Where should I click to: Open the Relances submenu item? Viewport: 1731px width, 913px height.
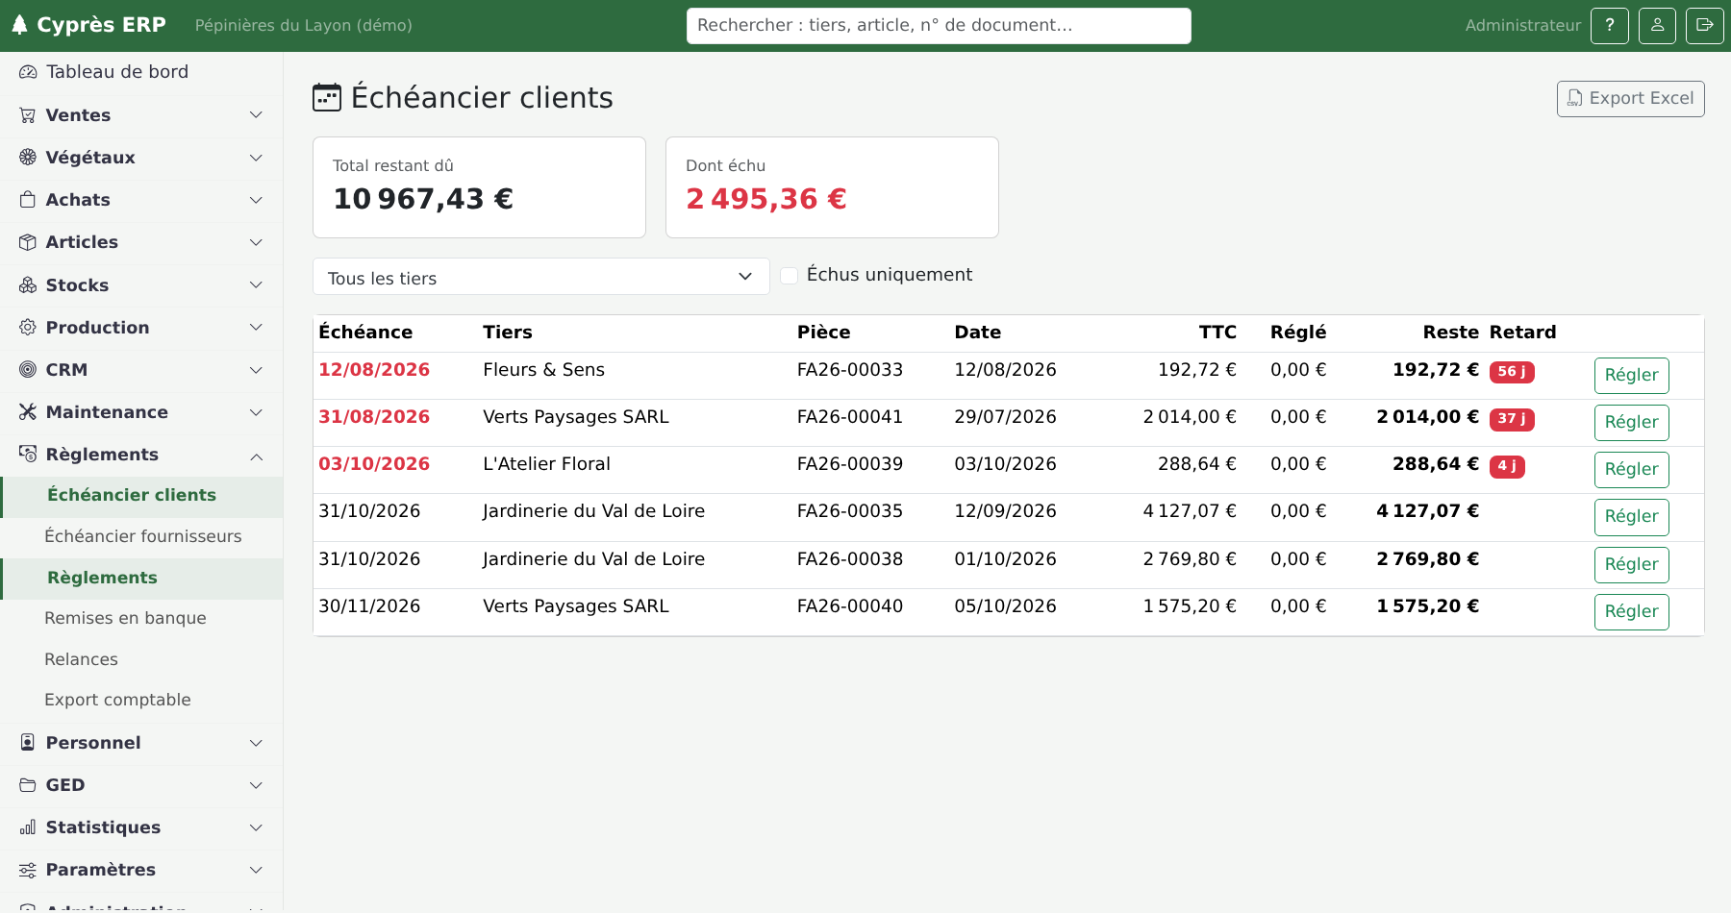(x=141, y=660)
